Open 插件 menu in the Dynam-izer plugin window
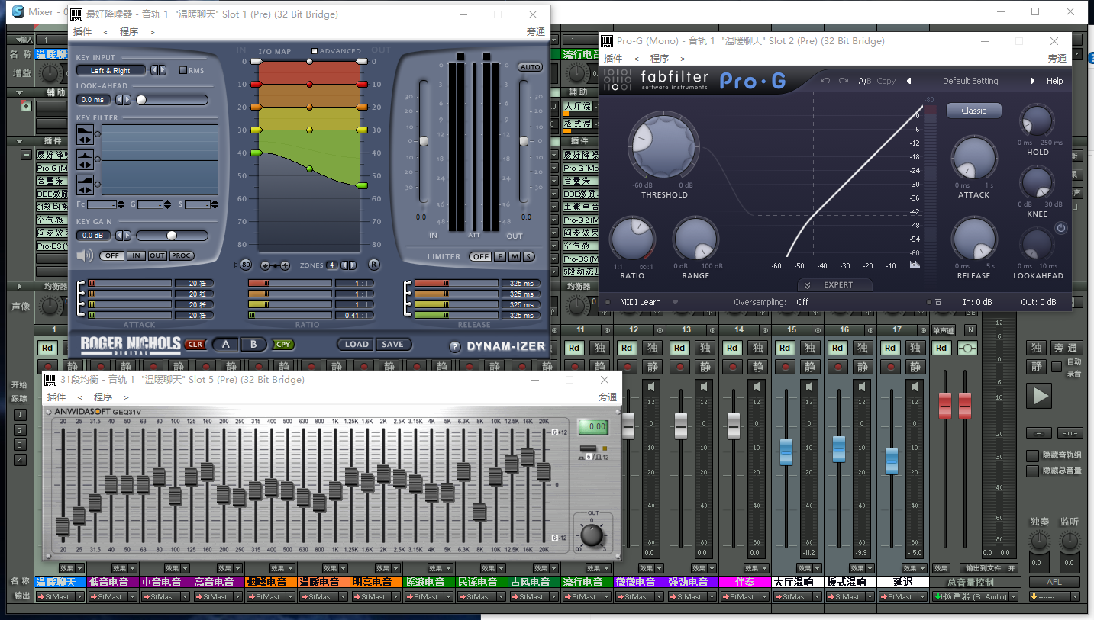The image size is (1094, 620). (82, 32)
